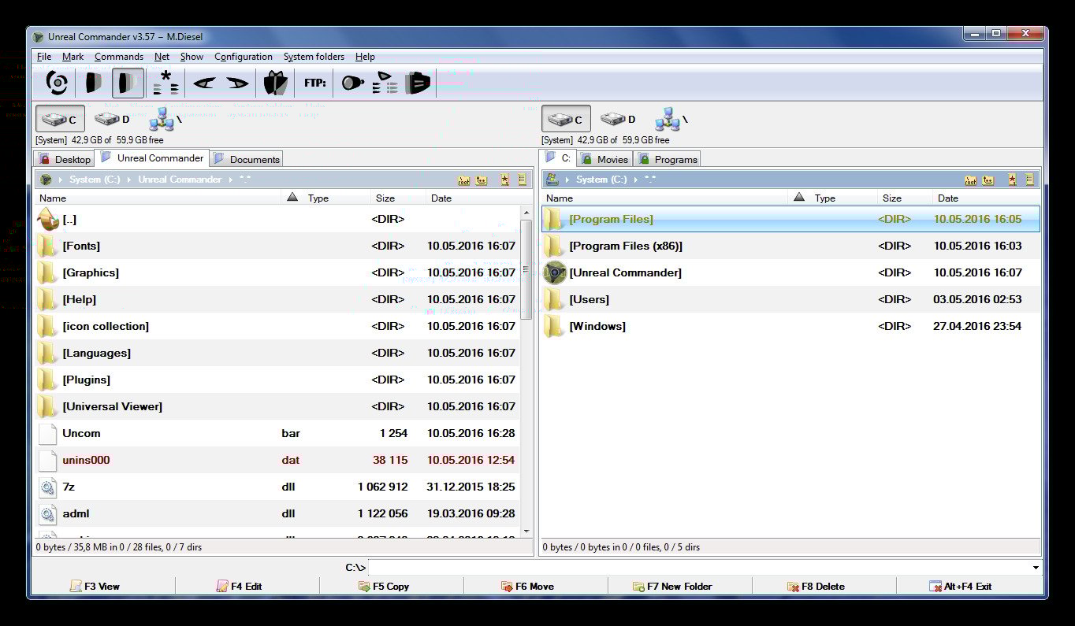Open the FTP: connection toolbar item
1075x626 pixels.
pyautogui.click(x=315, y=83)
